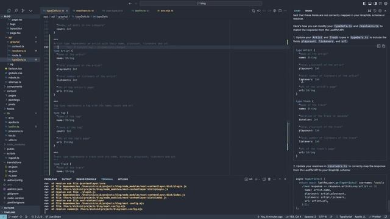
Task: Open ingest.ts in scripts folder
Action: (20, 158)
